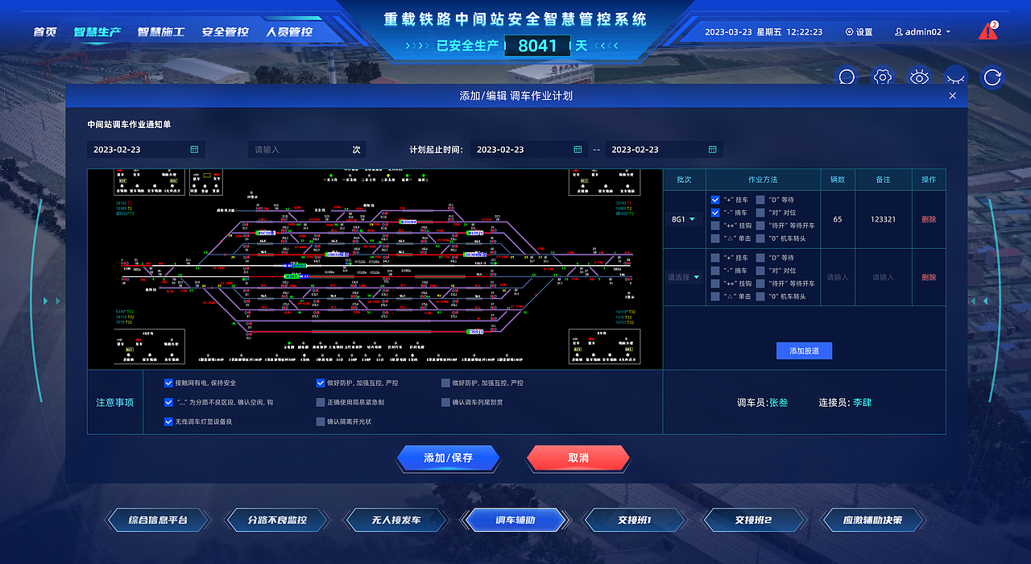The height and width of the screenshot is (564, 1031).
Task: Uncheck the 接触网有电 safety checkbox
Action: click(x=168, y=383)
